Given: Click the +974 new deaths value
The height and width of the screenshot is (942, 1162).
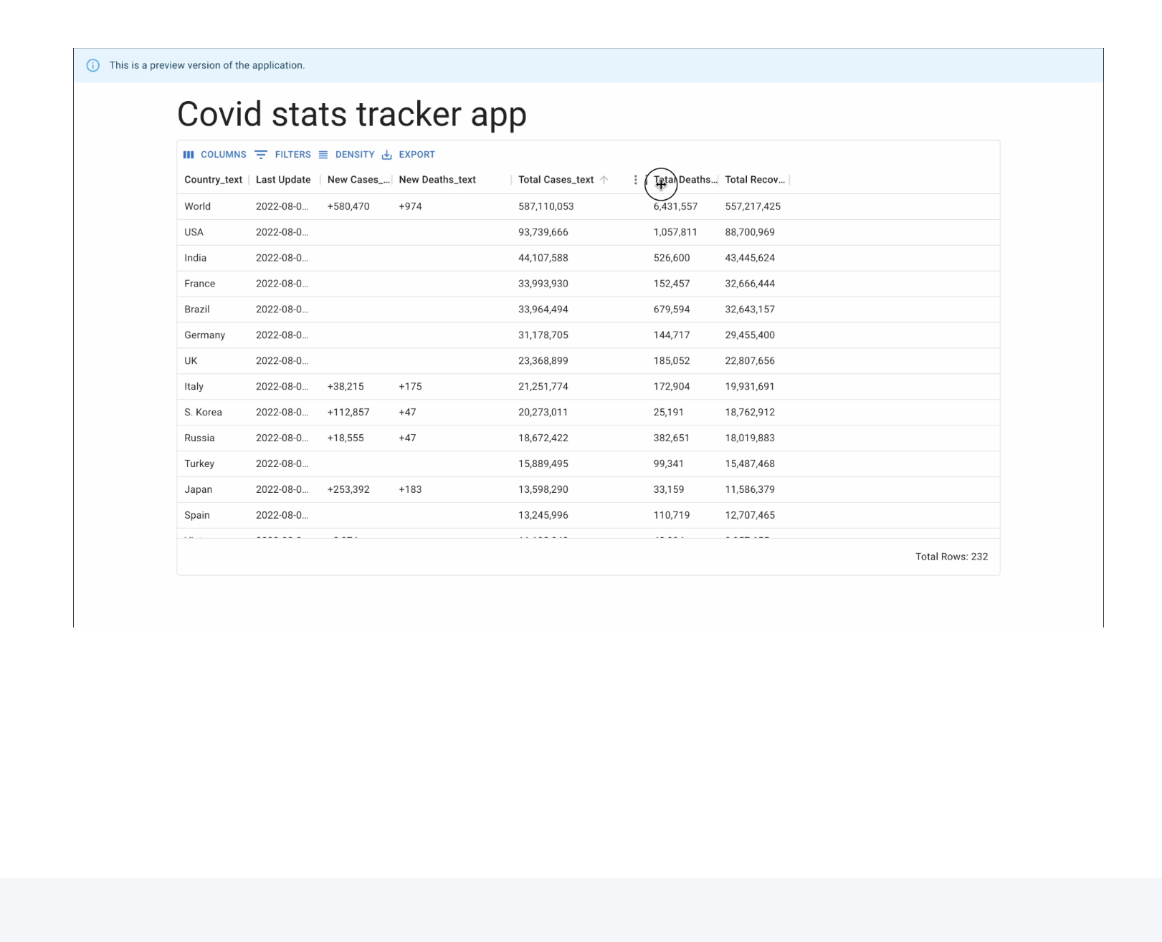Looking at the screenshot, I should coord(410,206).
